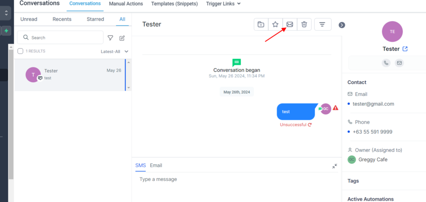Open Tester contact external link
The height and width of the screenshot is (202, 426).
[x=405, y=49]
